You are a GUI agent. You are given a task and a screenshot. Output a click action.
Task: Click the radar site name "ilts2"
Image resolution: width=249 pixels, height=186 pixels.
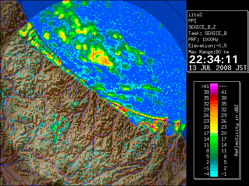(195, 15)
